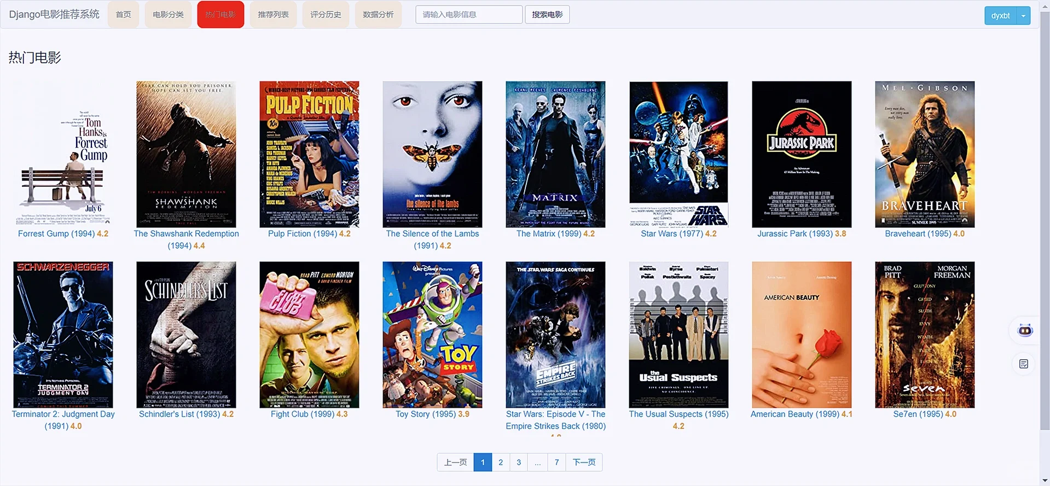Open the Fight Club poster
The height and width of the screenshot is (486, 1050).
pos(309,335)
